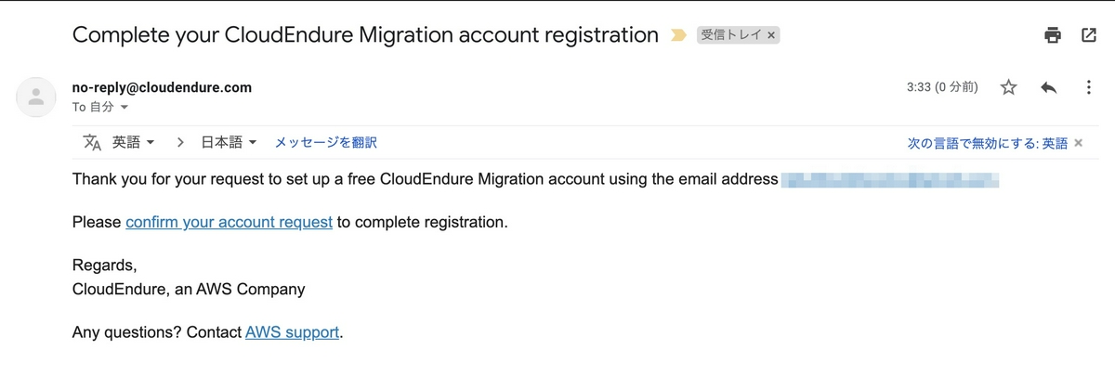Screen dimensions: 1115x376
Task: Print this email with the printer icon
Action: (x=1053, y=35)
